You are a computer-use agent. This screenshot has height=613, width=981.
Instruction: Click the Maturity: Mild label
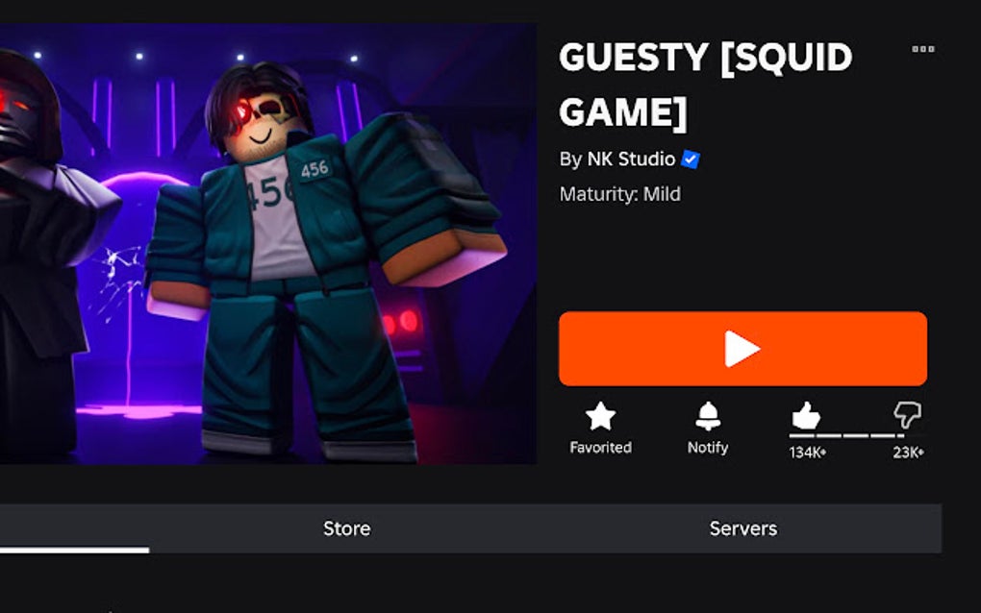point(620,194)
